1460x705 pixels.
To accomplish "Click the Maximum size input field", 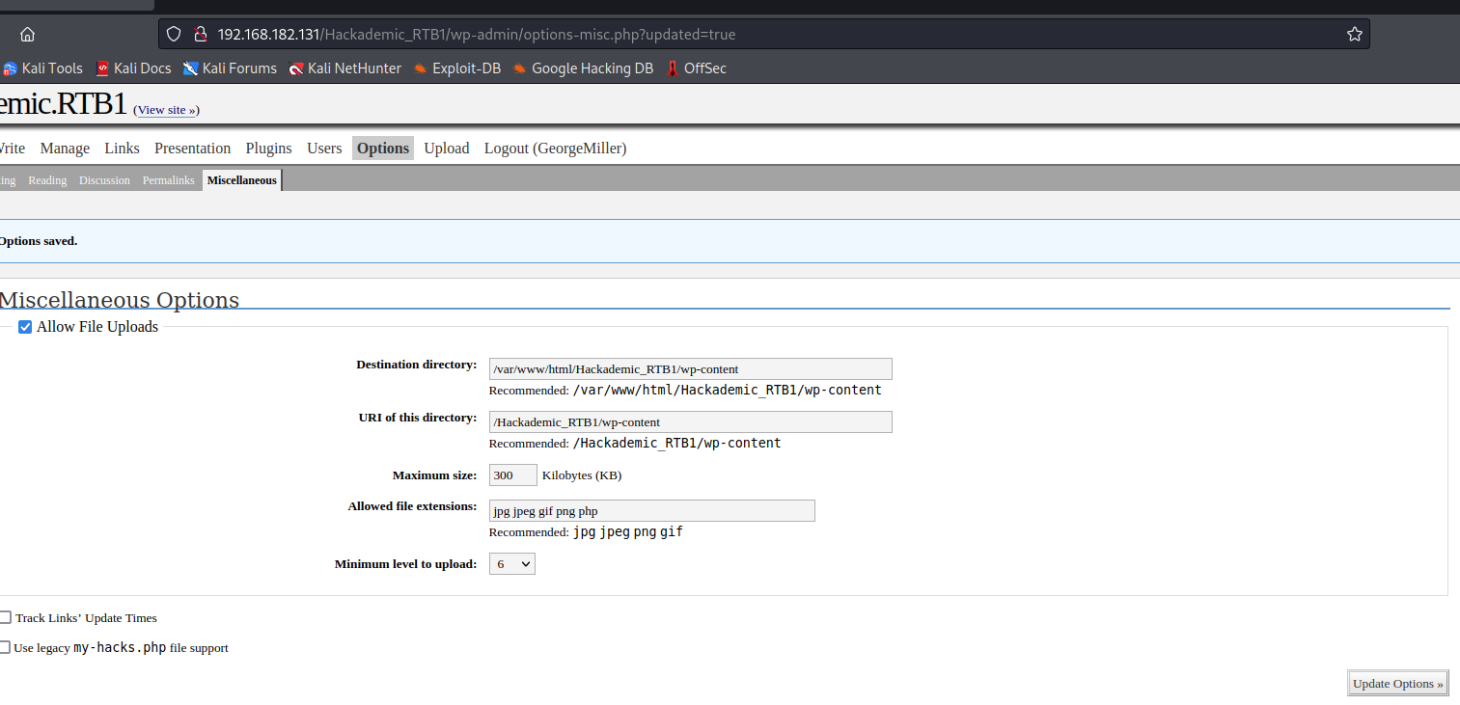I will pyautogui.click(x=513, y=475).
